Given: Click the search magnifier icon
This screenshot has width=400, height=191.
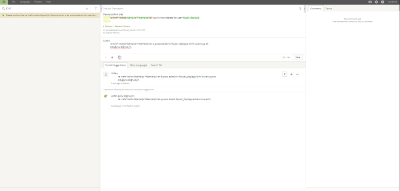Looking at the screenshot, I should [x=3, y=9].
